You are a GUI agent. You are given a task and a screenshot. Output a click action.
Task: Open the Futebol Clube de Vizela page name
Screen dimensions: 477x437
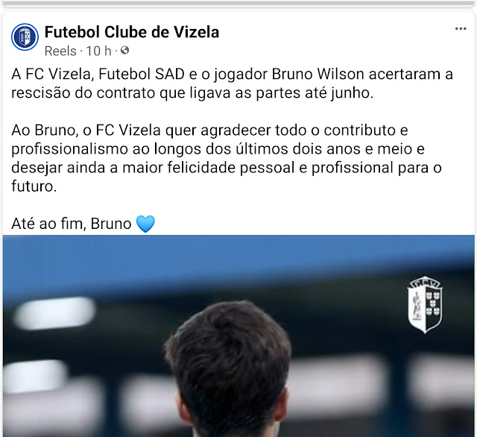pos(132,32)
